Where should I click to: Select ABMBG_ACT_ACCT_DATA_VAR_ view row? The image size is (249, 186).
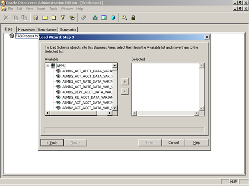[87, 76]
